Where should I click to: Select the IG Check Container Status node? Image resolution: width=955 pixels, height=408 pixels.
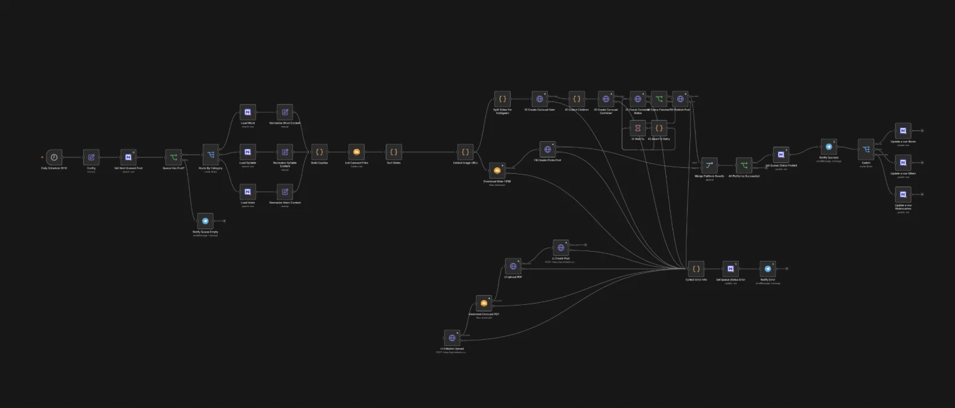pos(637,99)
